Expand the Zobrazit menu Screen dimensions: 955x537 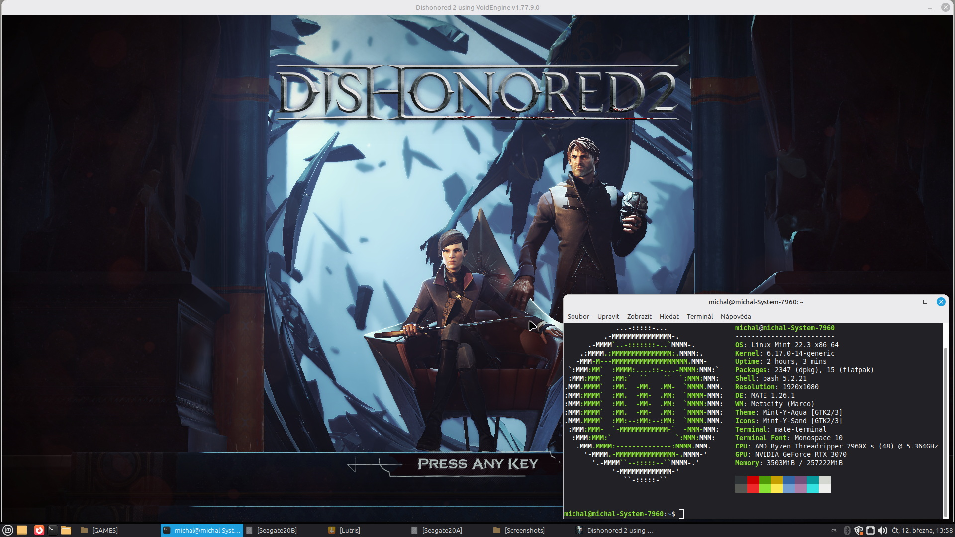[x=639, y=316]
